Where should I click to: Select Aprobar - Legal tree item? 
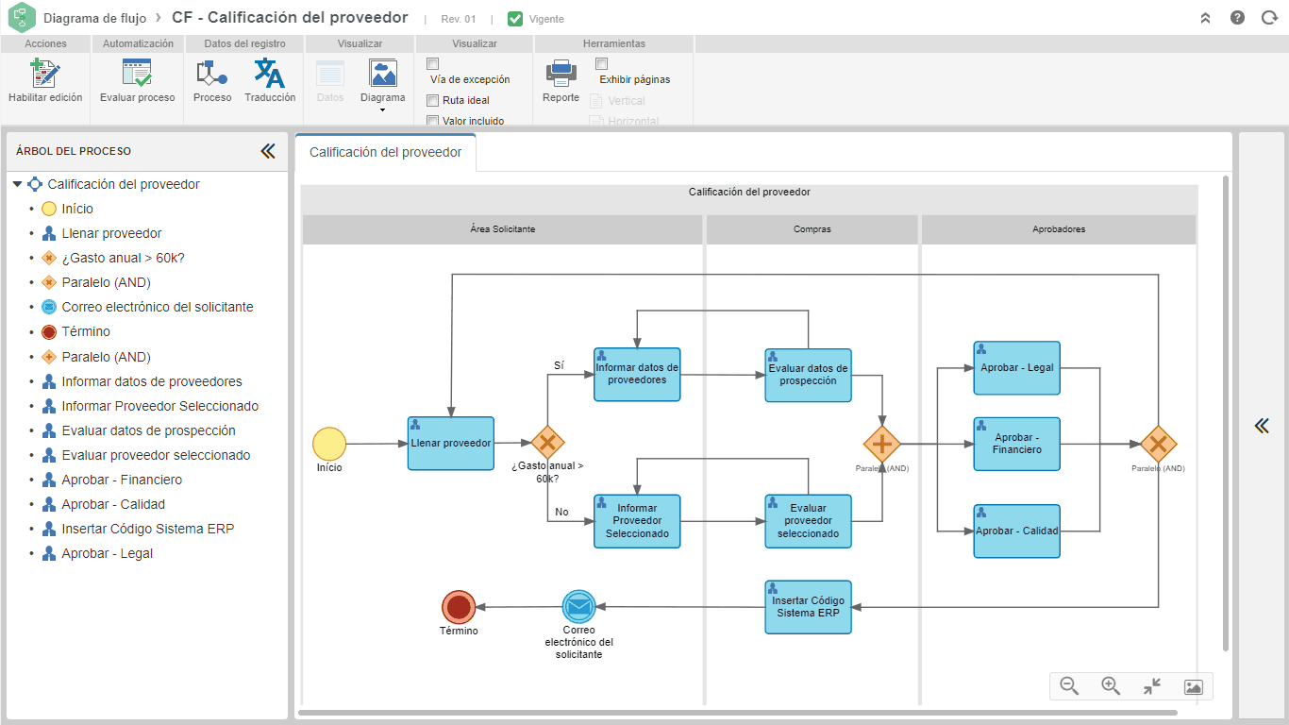click(x=107, y=554)
